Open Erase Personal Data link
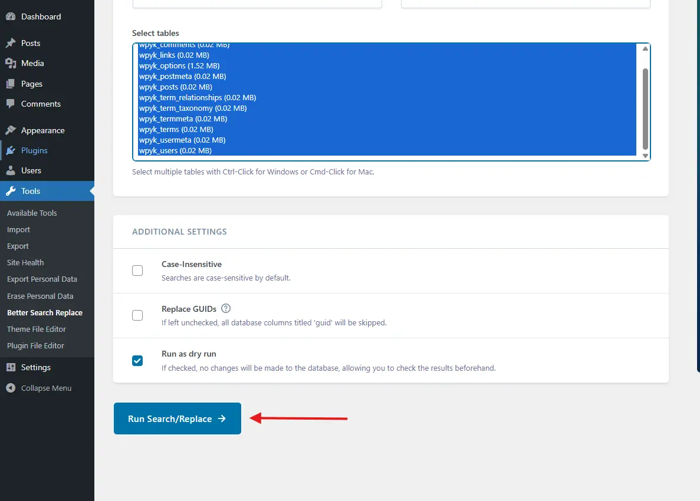This screenshot has height=501, width=700. [40, 296]
